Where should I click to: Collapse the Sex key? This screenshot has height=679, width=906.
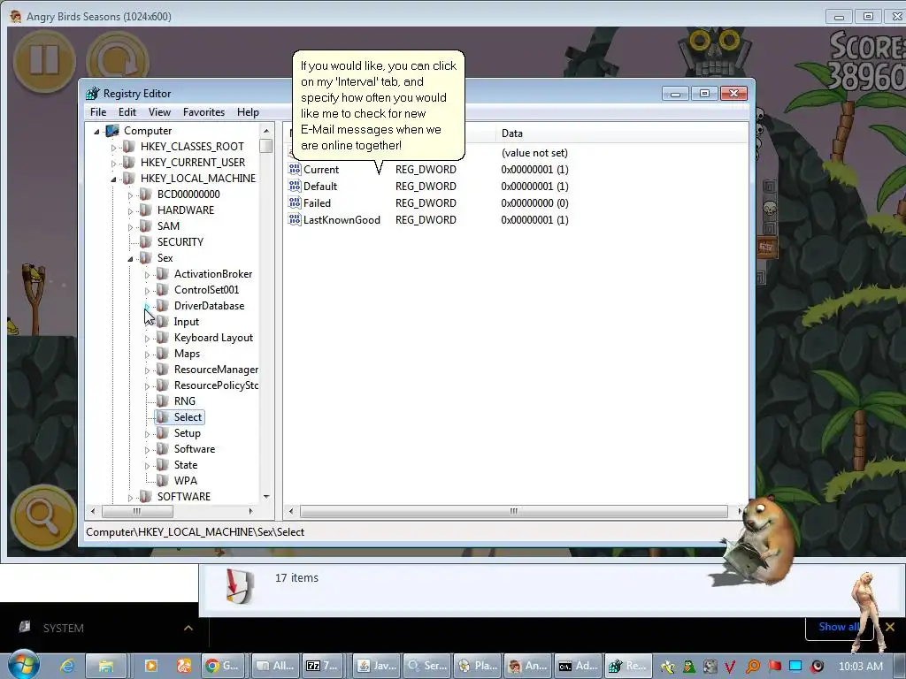tap(131, 259)
